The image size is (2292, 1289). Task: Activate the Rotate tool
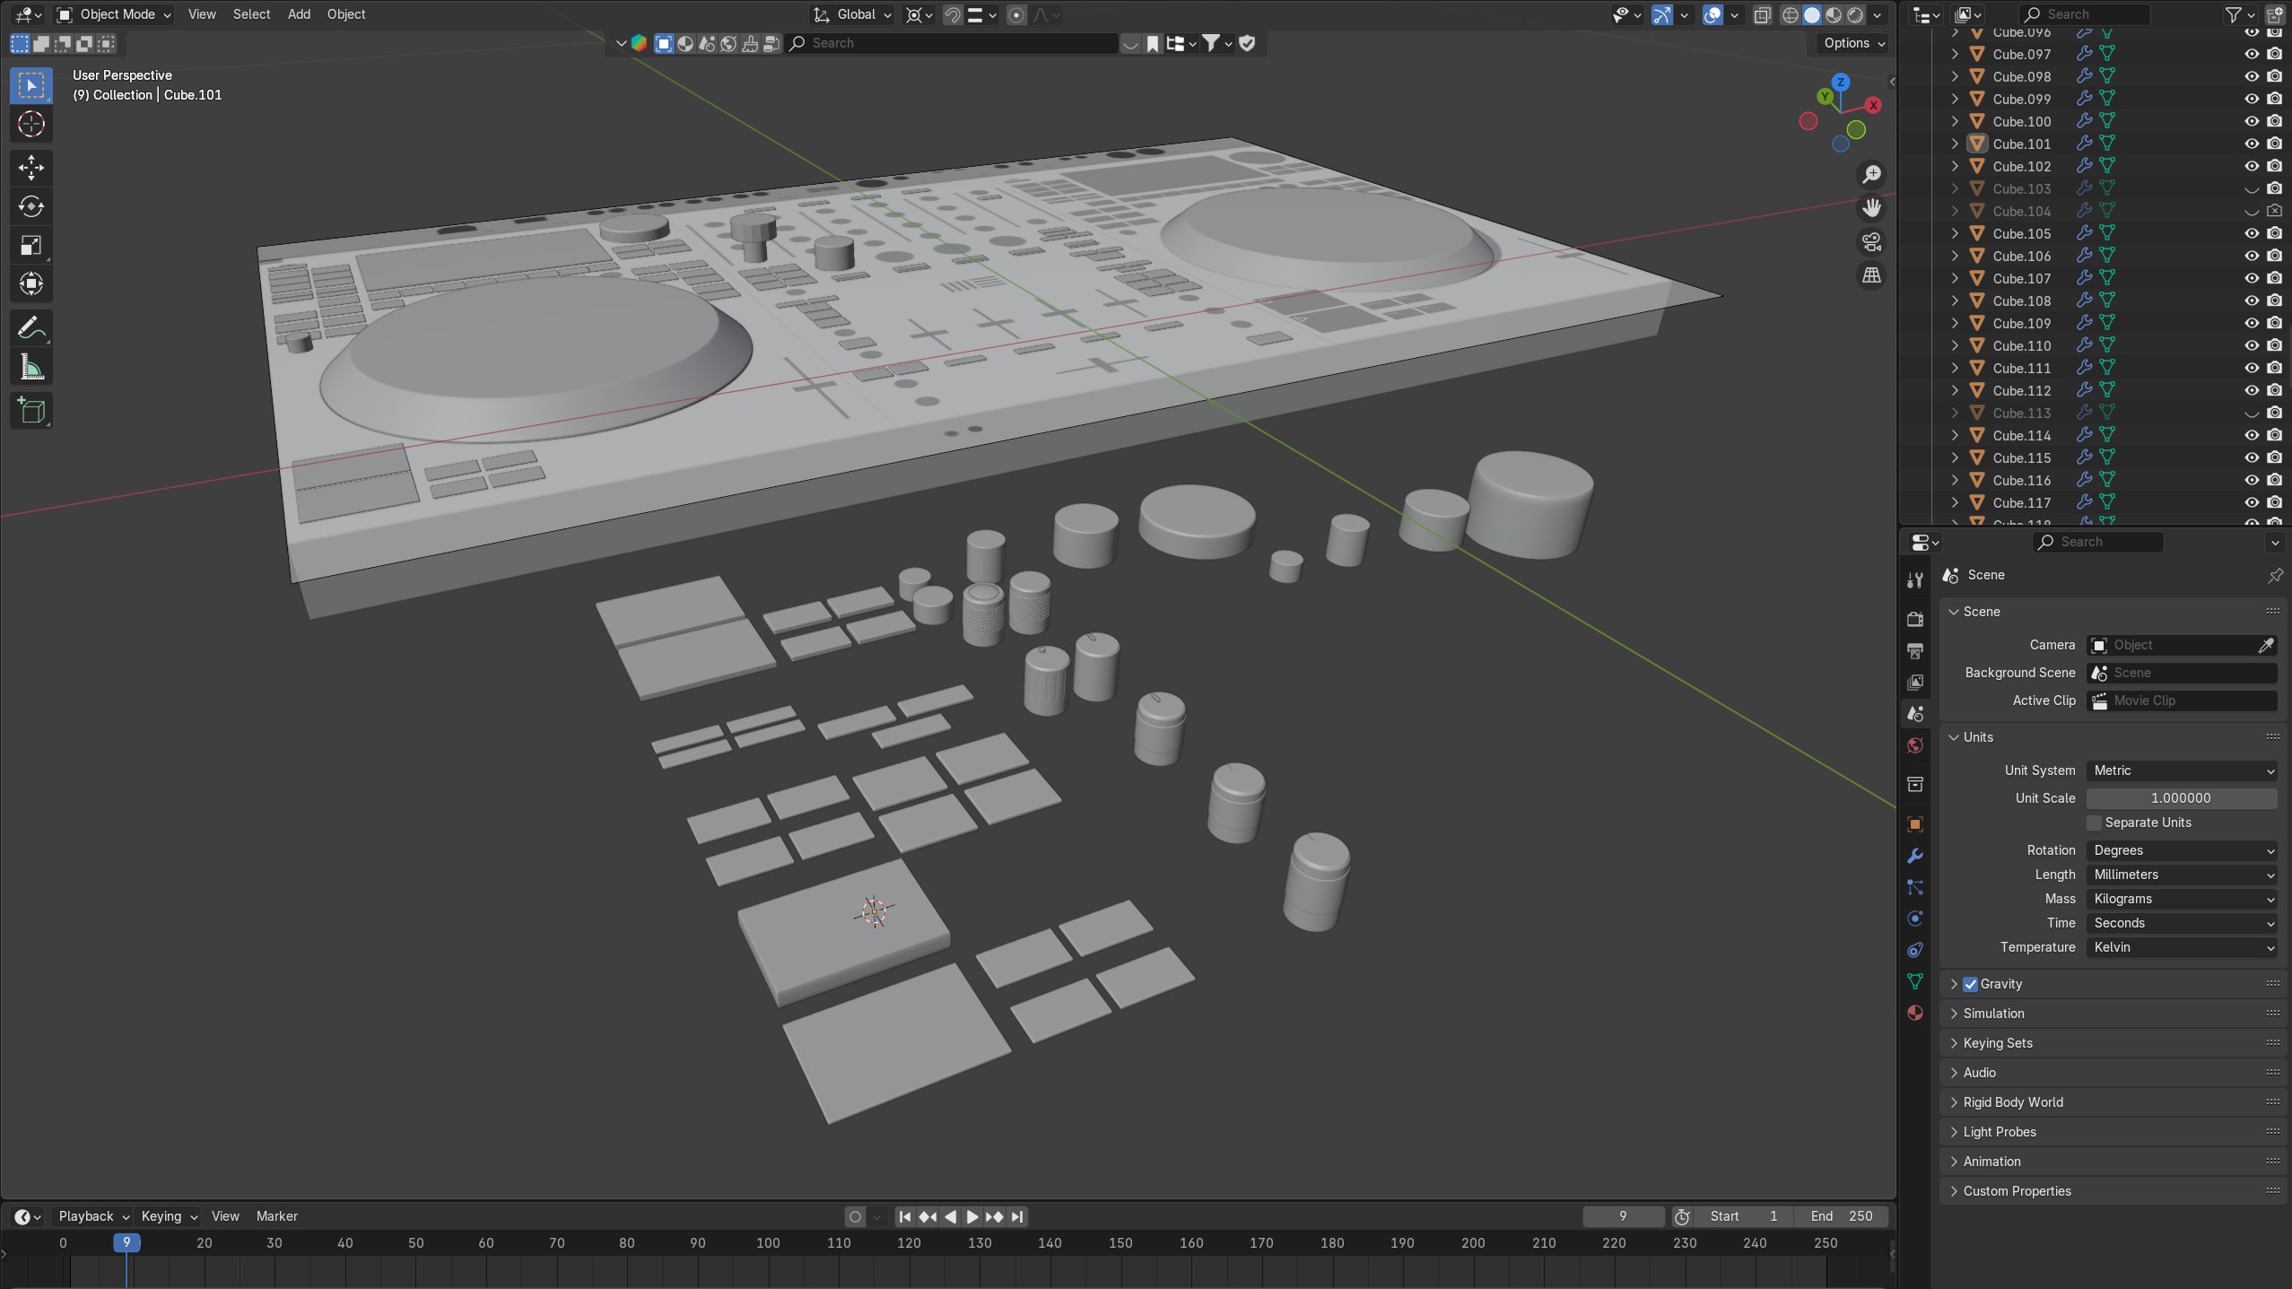tap(31, 206)
